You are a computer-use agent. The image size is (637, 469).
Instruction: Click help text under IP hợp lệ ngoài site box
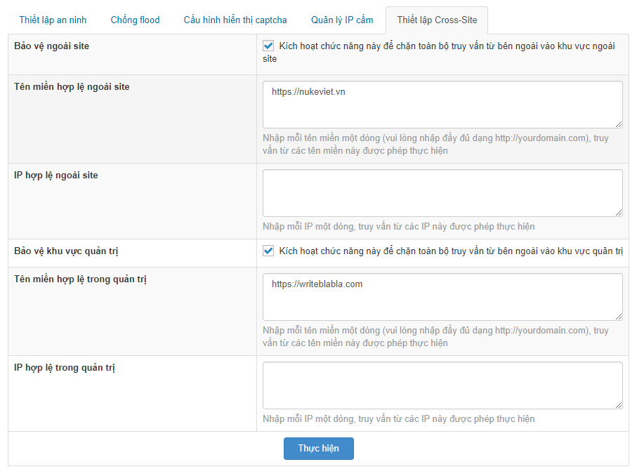click(x=398, y=227)
